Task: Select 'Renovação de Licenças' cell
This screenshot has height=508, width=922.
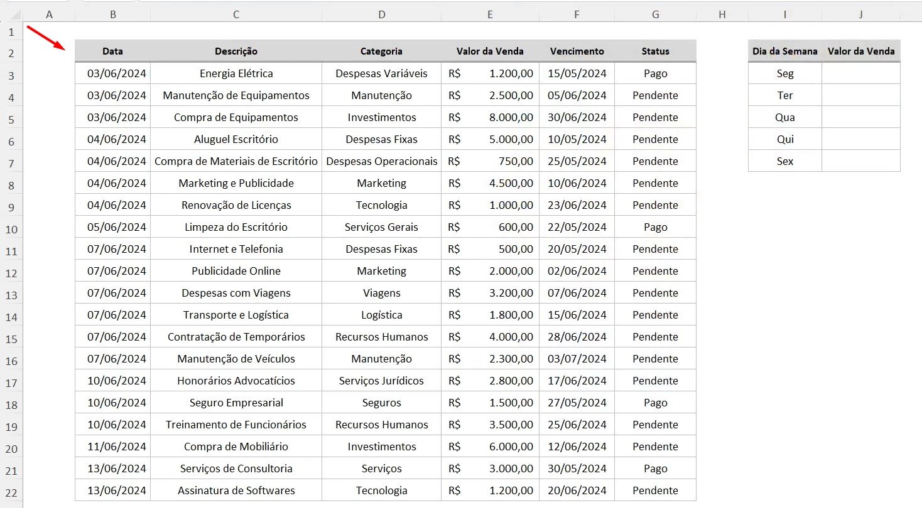Action: point(236,205)
